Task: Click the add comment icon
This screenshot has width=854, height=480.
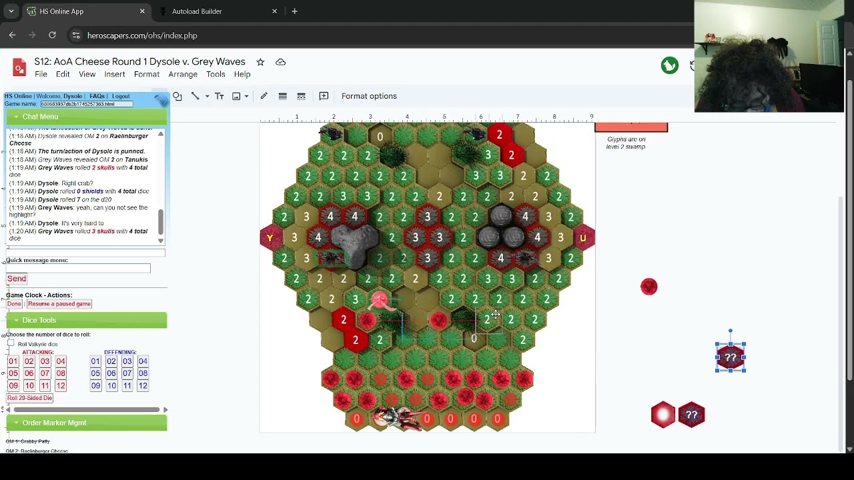Action: click(x=324, y=96)
